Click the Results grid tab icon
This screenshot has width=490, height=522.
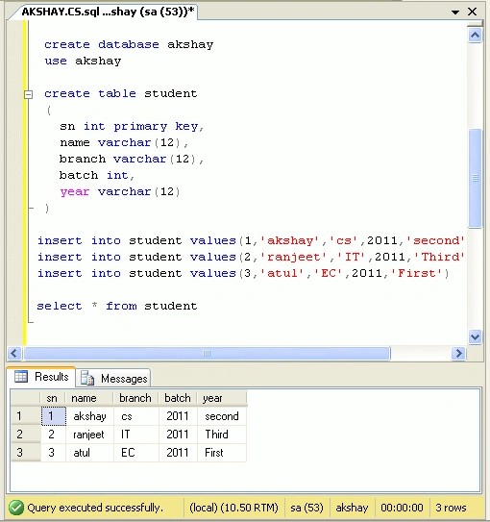tap(21, 377)
